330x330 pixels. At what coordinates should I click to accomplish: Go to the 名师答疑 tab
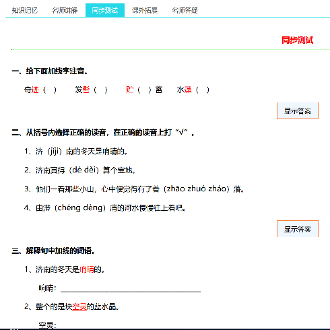click(185, 10)
